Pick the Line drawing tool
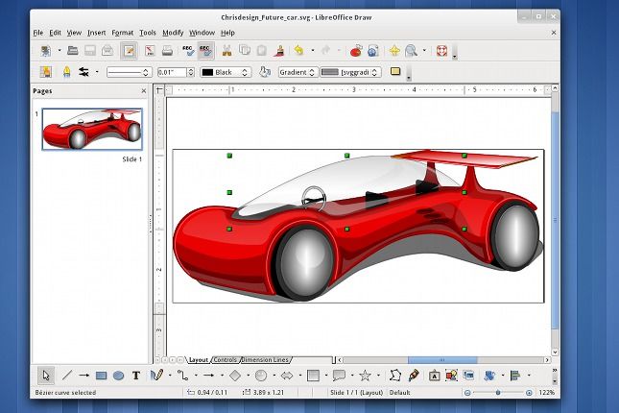619x413 pixels. pos(66,376)
